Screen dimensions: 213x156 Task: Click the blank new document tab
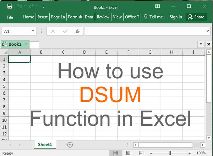34,45
